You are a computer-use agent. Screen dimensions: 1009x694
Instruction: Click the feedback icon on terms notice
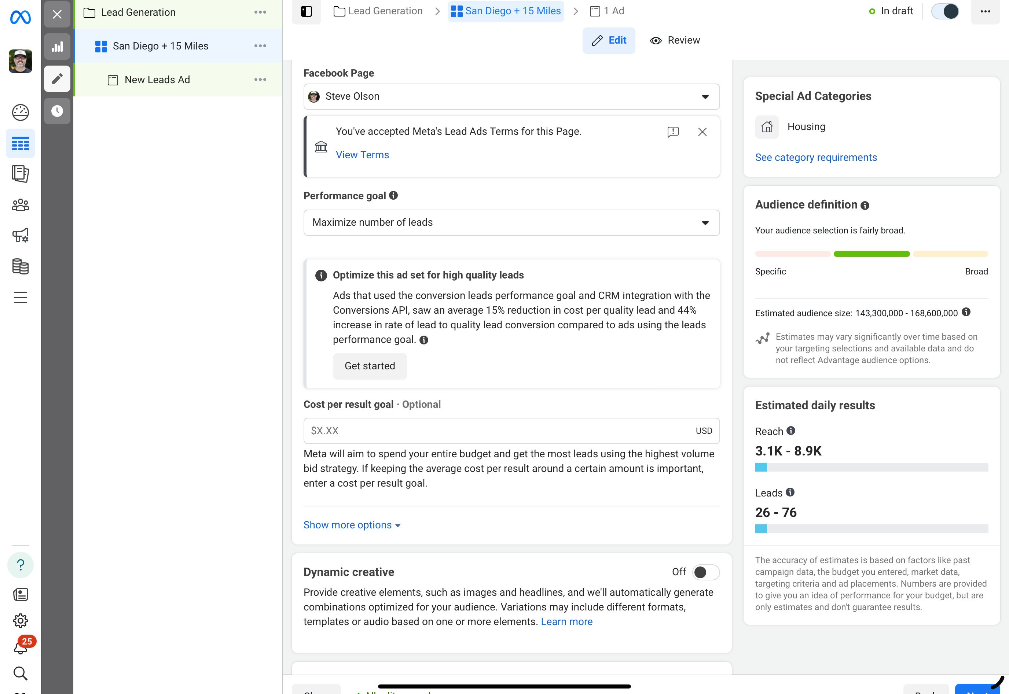click(673, 132)
